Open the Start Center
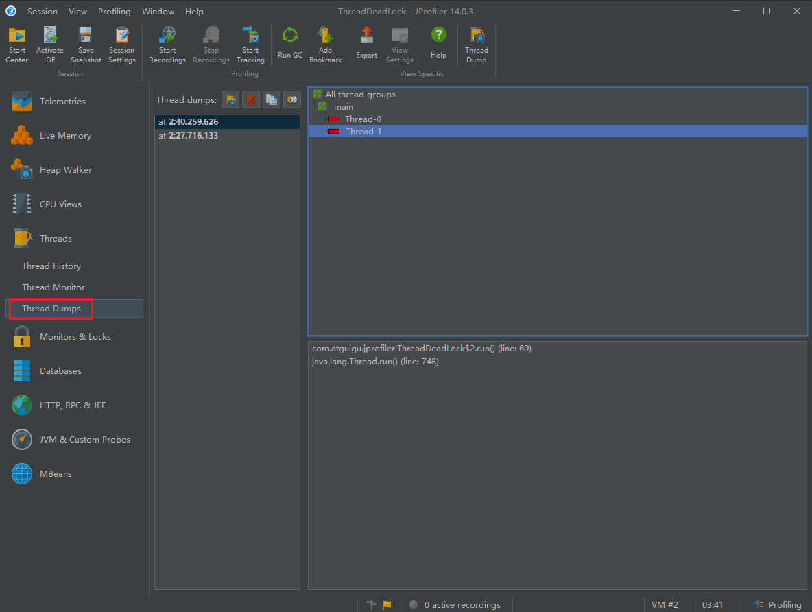 pos(16,45)
